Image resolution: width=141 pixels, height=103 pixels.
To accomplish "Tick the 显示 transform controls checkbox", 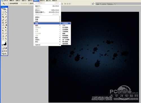I will [29, 3].
